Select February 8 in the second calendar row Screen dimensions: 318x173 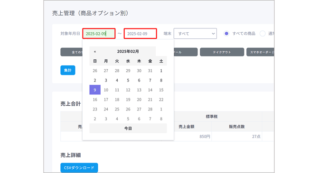(x=161, y=80)
